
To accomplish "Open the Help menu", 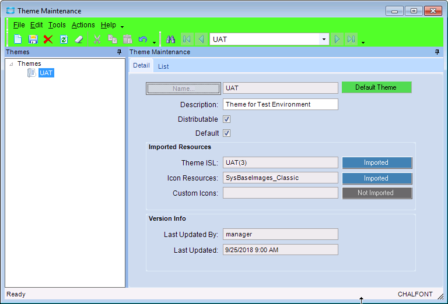I will point(108,25).
